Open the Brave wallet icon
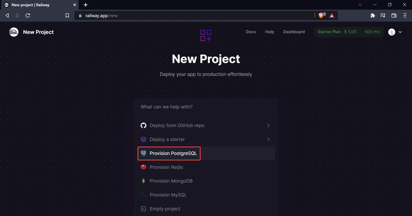The image size is (412, 216). (x=393, y=15)
